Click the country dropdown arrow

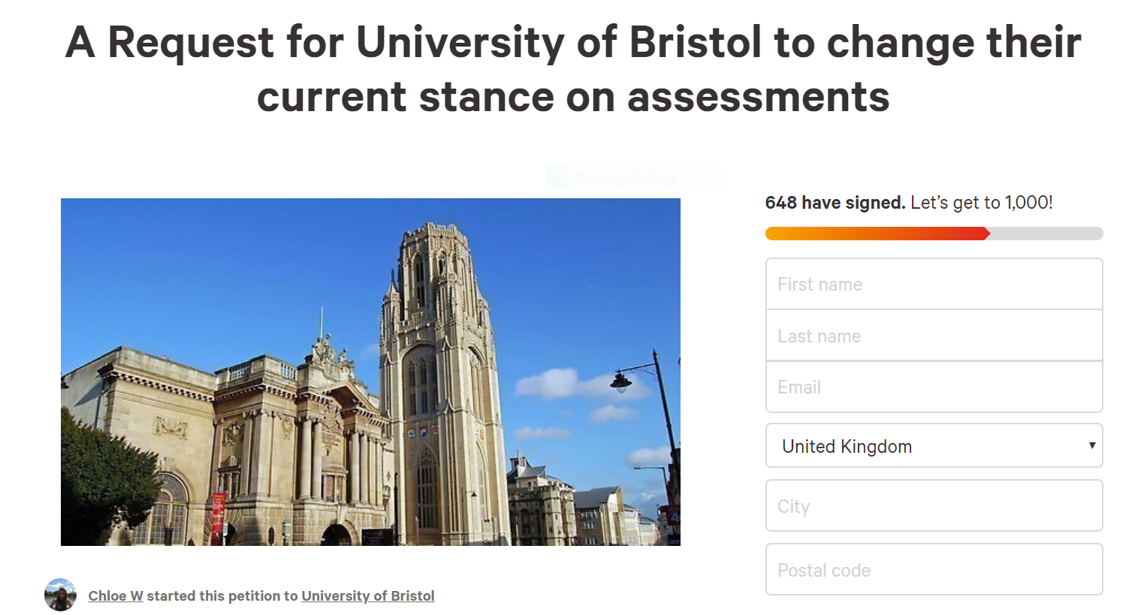pyautogui.click(x=1092, y=445)
